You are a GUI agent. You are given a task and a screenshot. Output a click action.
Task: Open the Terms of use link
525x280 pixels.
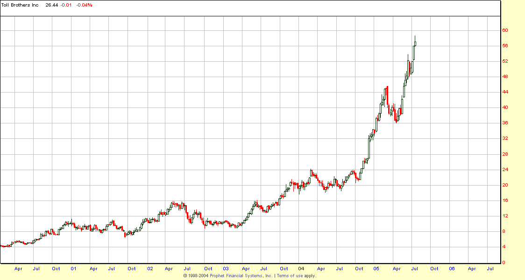tap(290, 276)
